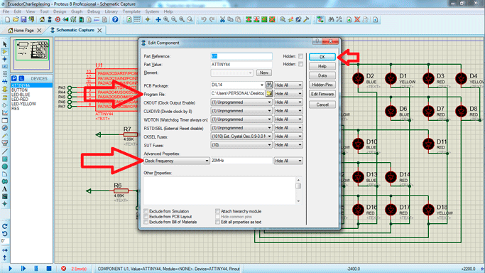Click the L library button in devices panel
Screen dimensions: 485x273
click(21, 78)
